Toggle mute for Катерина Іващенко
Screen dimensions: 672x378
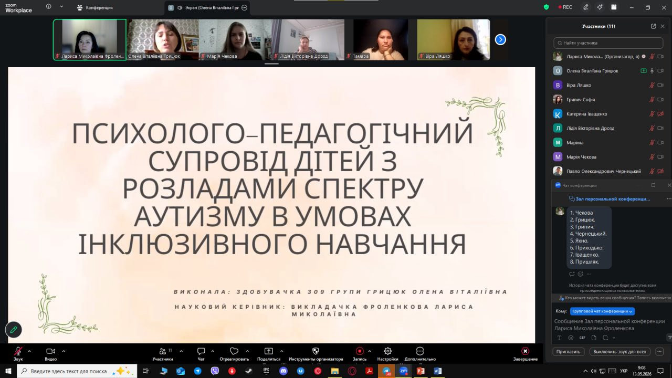[x=652, y=114]
